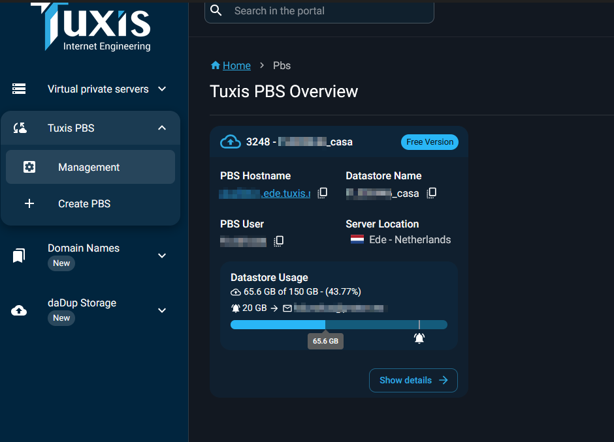614x442 pixels.
Task: Click the Management gear icon
Action: [29, 167]
